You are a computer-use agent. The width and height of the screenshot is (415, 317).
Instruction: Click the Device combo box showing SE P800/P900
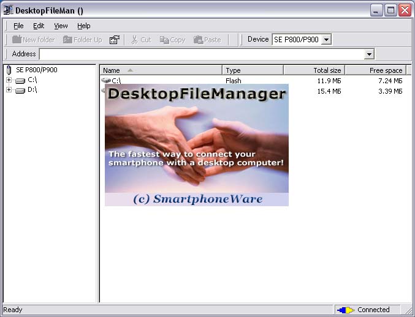coord(302,40)
